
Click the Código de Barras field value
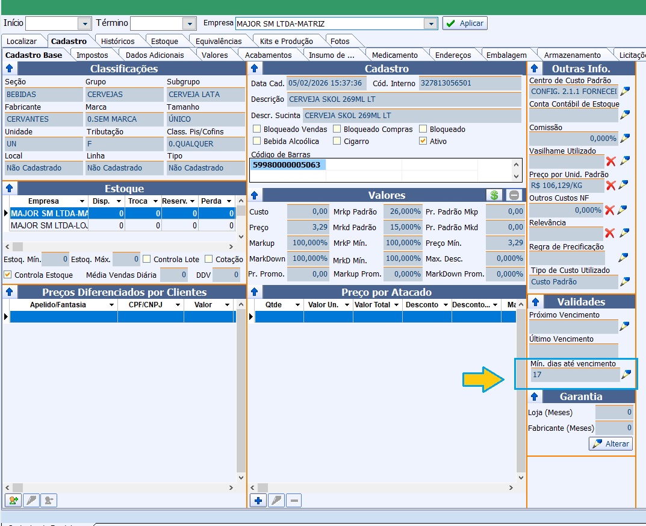tap(287, 164)
